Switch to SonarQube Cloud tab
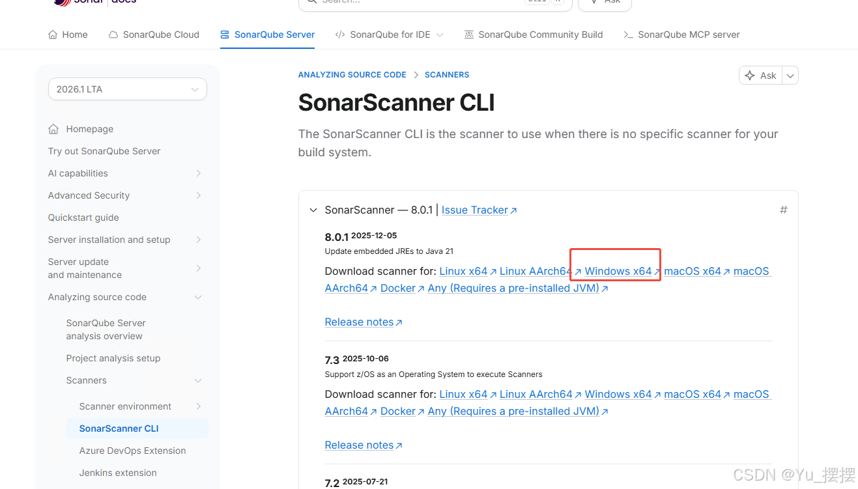This screenshot has width=858, height=489. [154, 35]
